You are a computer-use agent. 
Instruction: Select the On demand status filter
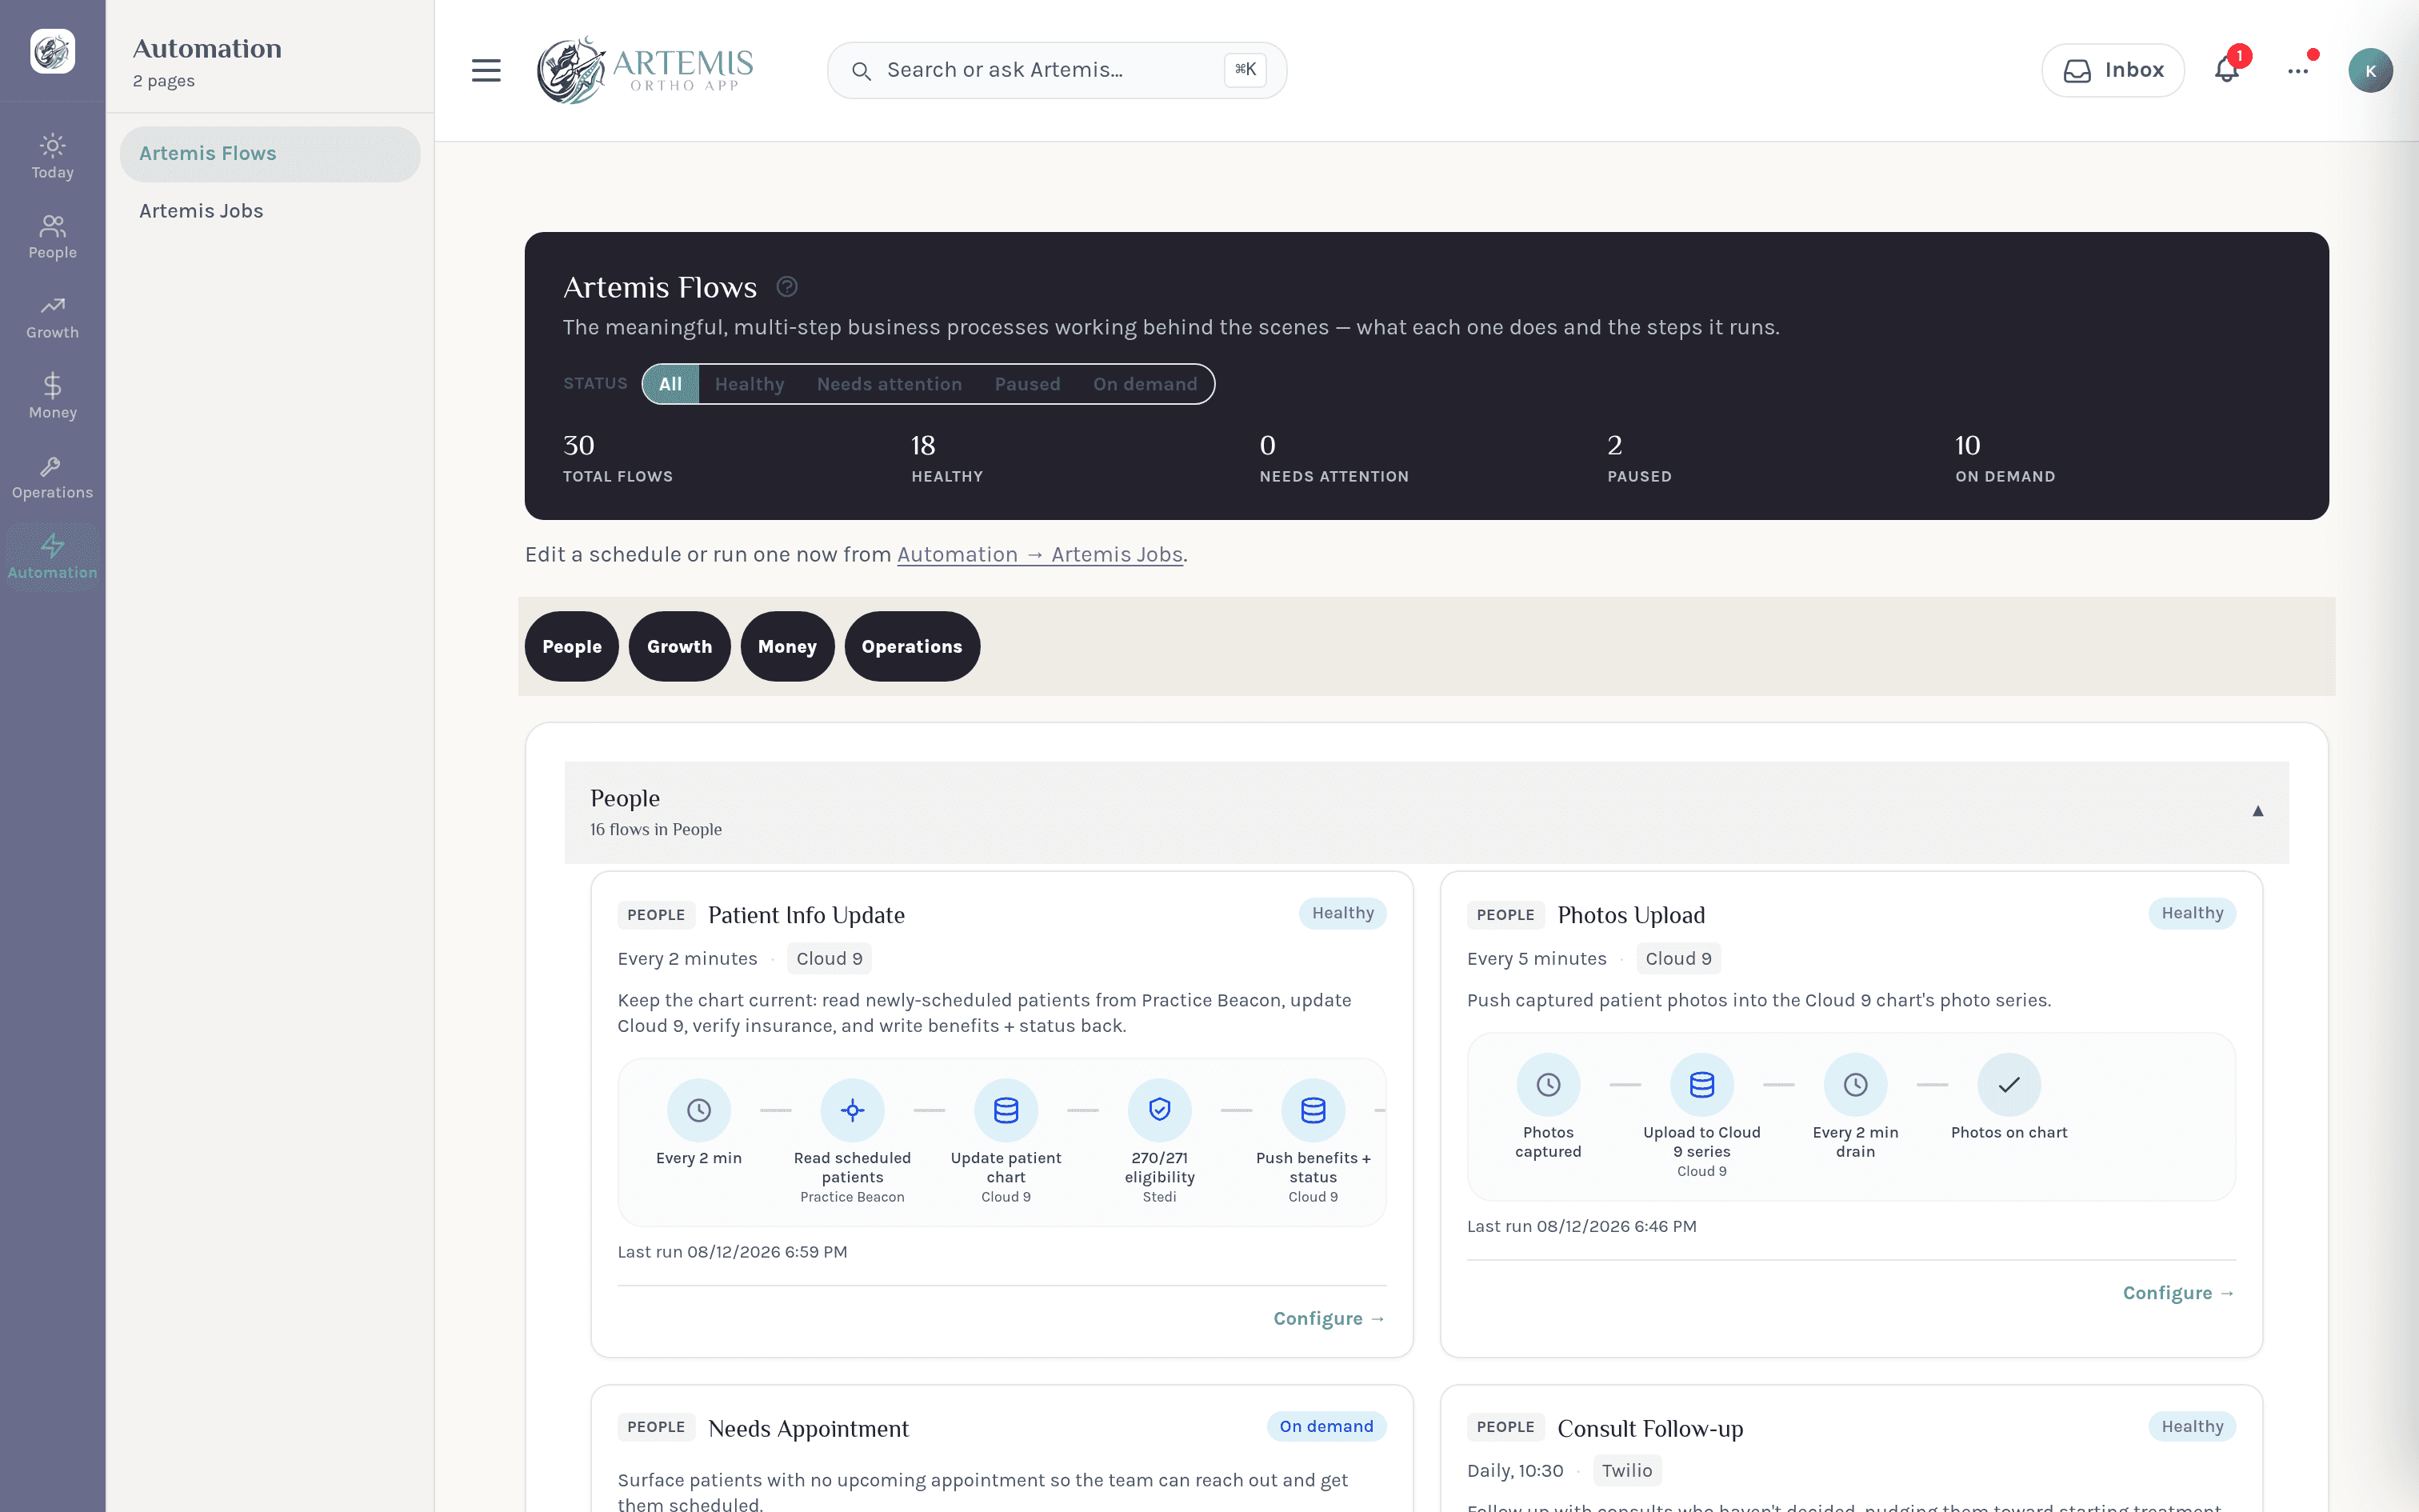[1146, 384]
